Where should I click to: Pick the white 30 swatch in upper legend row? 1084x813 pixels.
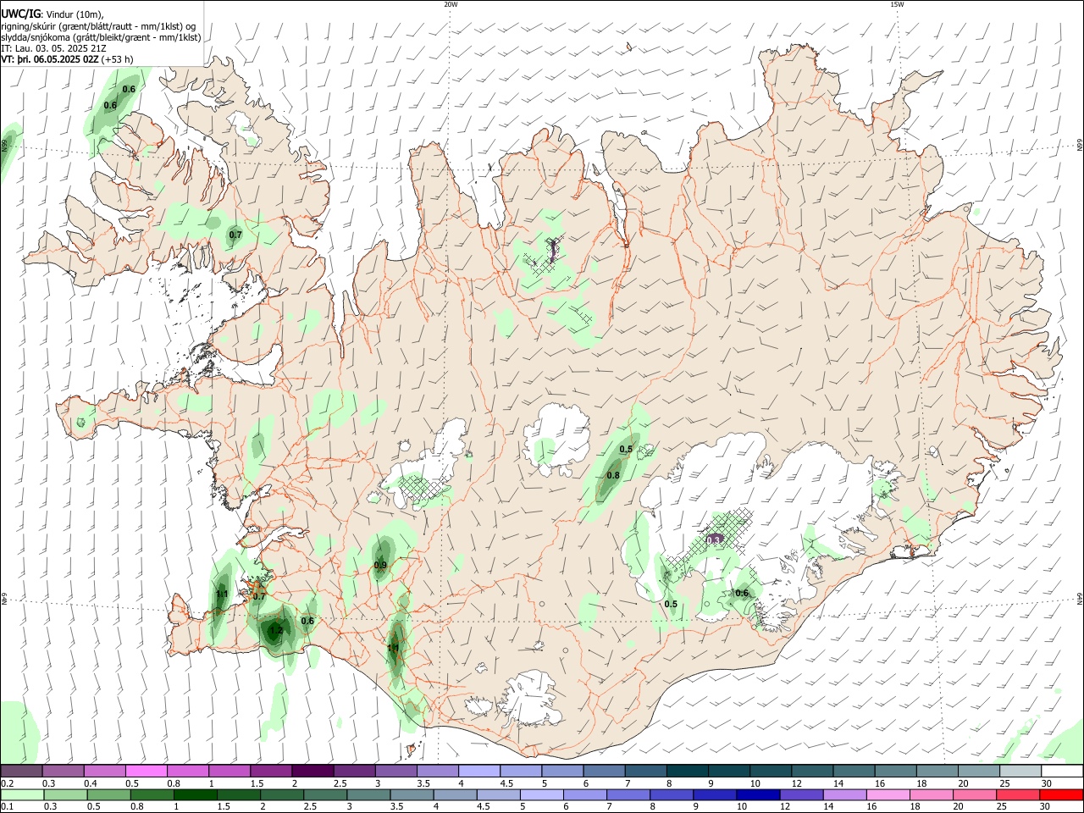[1062, 772]
